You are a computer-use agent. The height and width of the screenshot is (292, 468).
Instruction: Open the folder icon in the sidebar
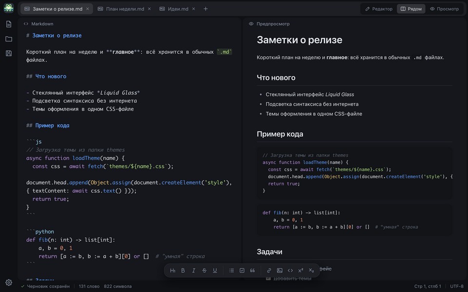(x=9, y=39)
